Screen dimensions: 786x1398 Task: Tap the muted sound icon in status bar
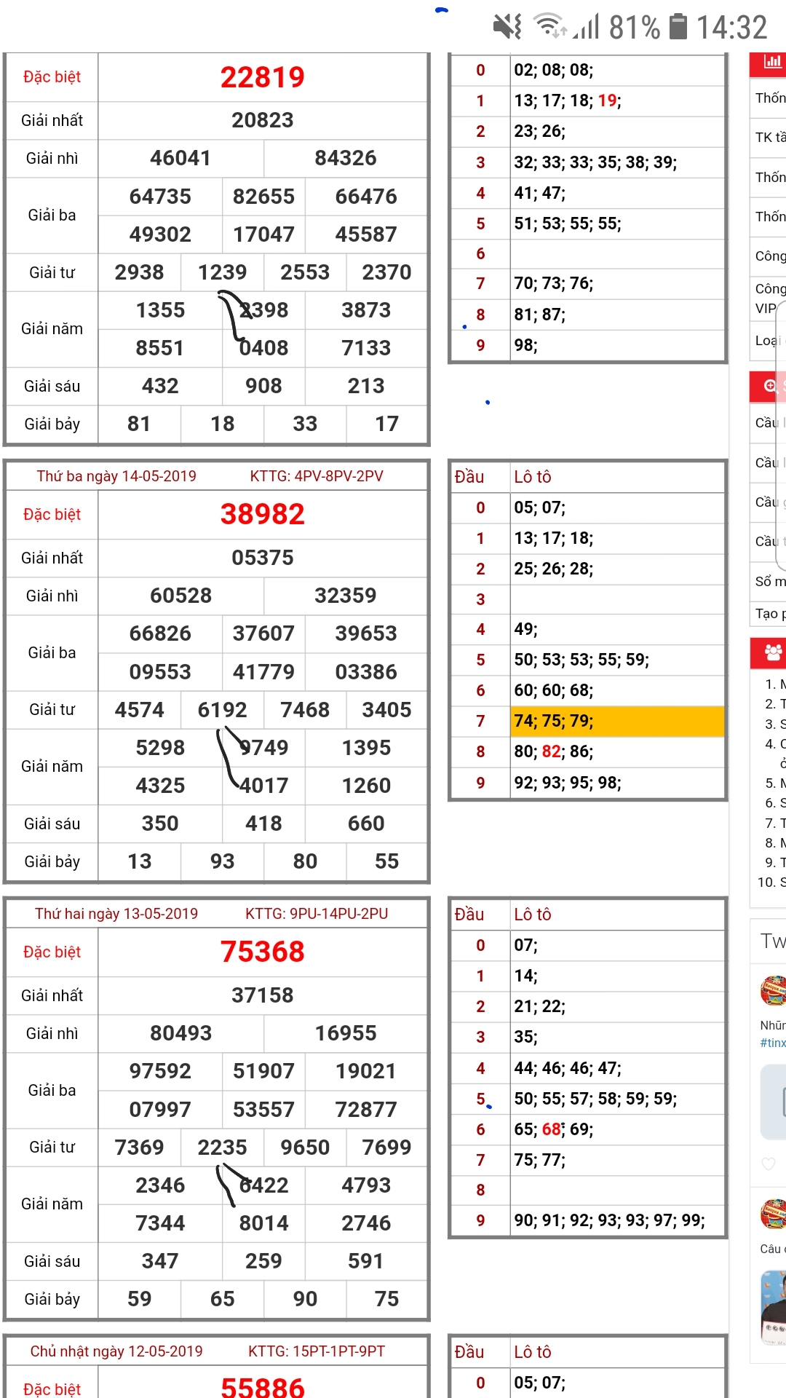(x=507, y=27)
